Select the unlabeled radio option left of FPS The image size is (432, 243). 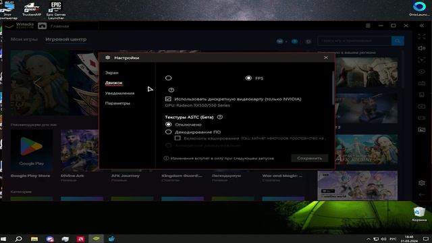(168, 78)
